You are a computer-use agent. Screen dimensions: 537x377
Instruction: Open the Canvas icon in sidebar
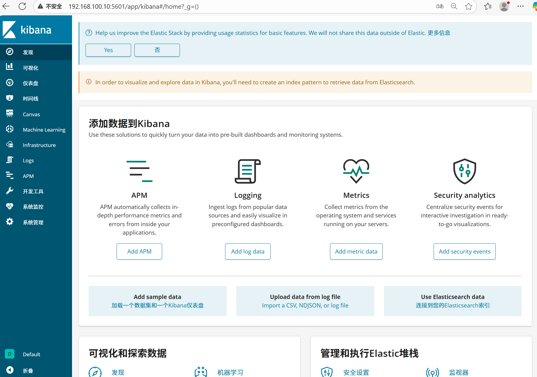coord(10,114)
